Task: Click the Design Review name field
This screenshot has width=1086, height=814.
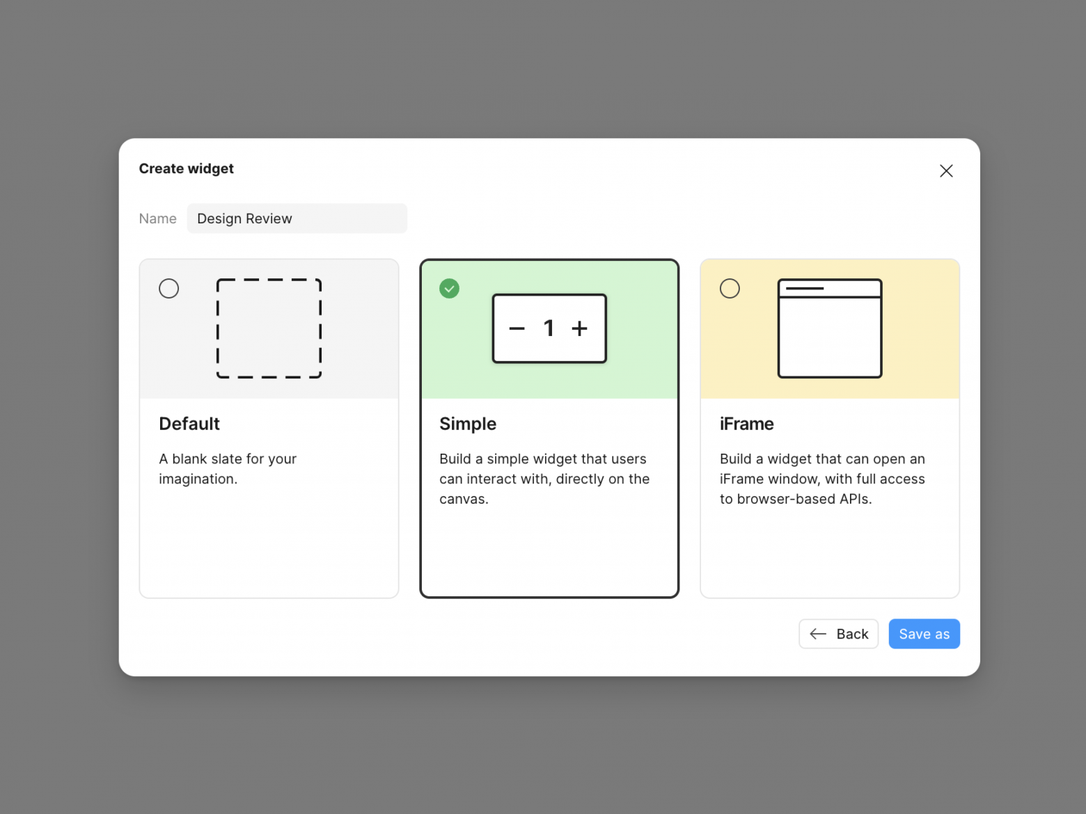Action: click(x=297, y=218)
